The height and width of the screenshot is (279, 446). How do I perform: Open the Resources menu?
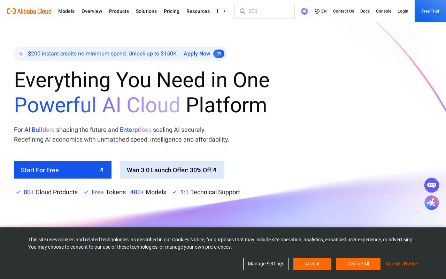click(x=198, y=11)
